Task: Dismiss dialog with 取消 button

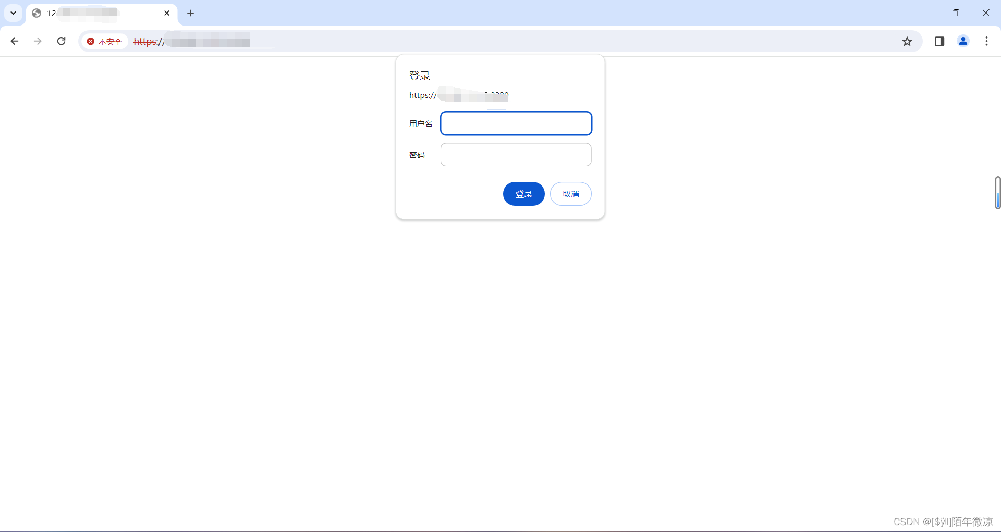Action: pos(571,194)
